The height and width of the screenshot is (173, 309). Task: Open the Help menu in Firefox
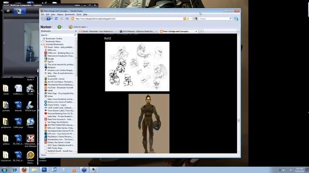coord(85,14)
